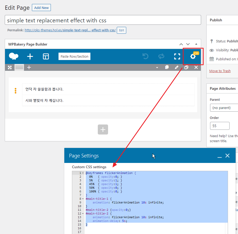Viewport: 238px width, 234px height.
Task: Delete row with the X icon
Action: click(196, 67)
